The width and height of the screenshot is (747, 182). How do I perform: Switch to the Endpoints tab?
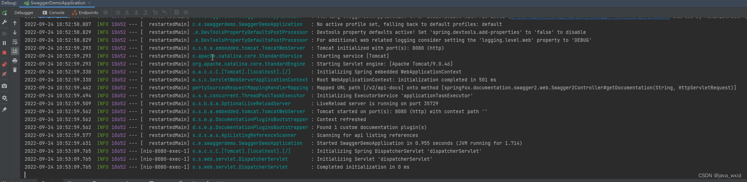coord(85,13)
